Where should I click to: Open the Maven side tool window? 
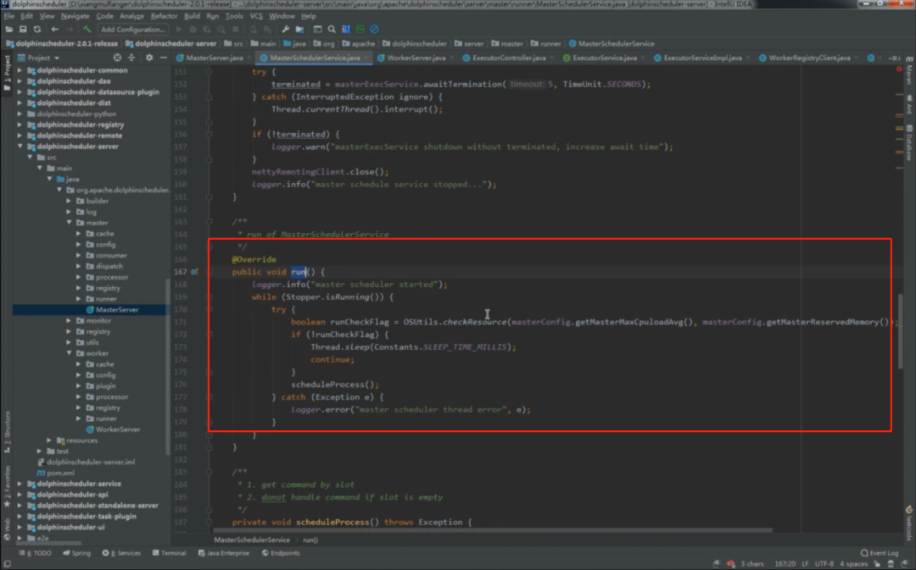(909, 71)
